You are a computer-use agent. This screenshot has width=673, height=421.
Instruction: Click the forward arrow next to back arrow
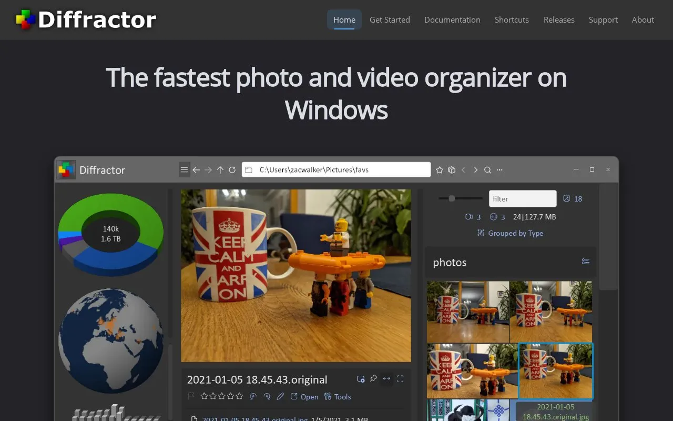click(208, 170)
